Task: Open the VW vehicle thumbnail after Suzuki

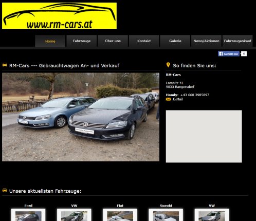Action: [x=212, y=215]
